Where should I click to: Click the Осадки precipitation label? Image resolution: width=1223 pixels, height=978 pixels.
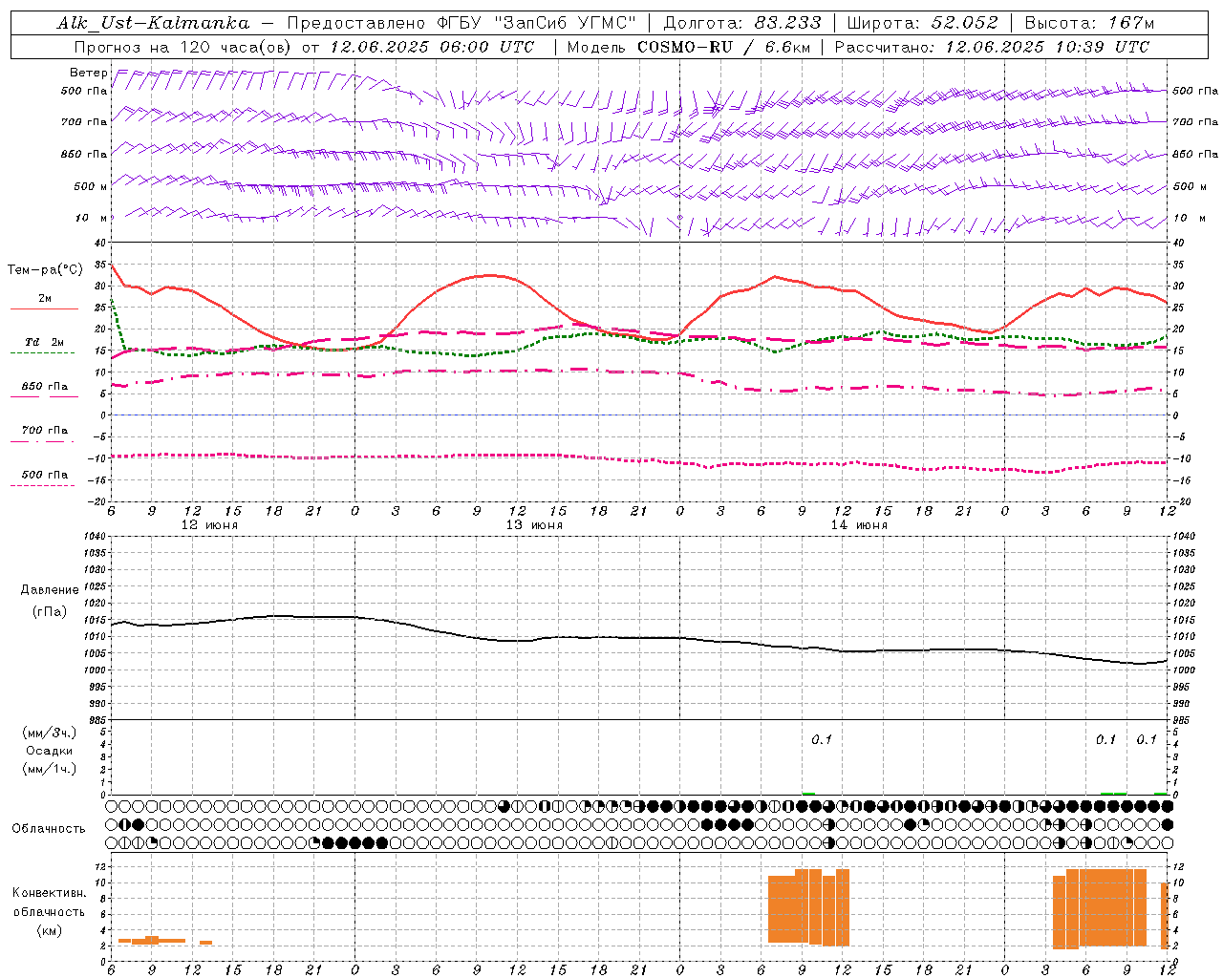click(50, 751)
